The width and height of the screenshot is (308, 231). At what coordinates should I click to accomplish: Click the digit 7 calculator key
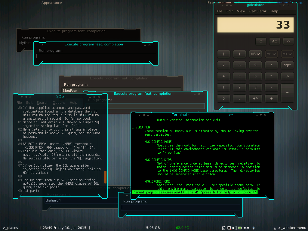(223, 65)
